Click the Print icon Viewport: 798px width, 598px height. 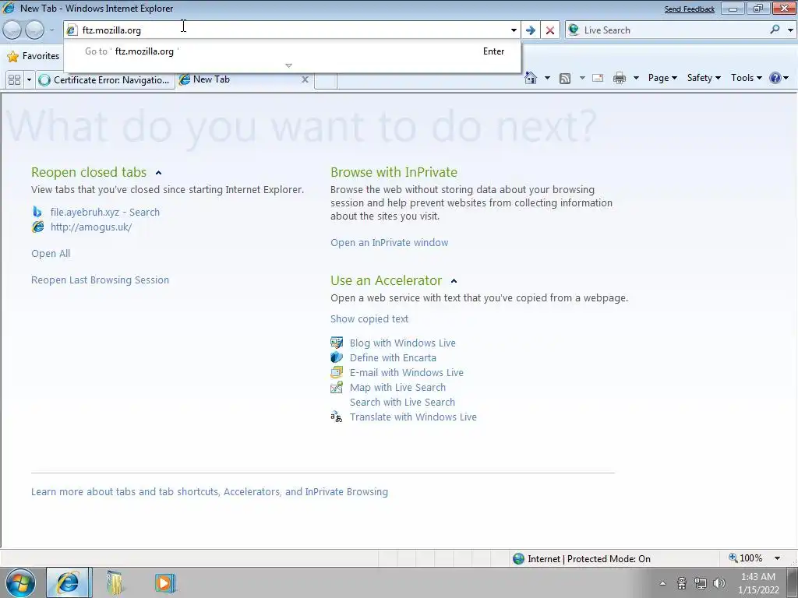tap(620, 79)
